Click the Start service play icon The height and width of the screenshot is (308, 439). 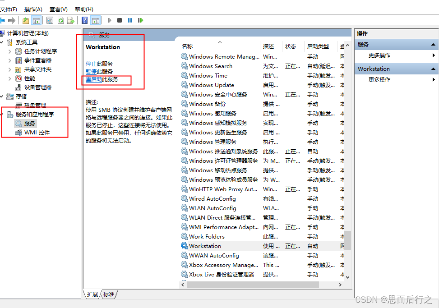click(x=110, y=20)
